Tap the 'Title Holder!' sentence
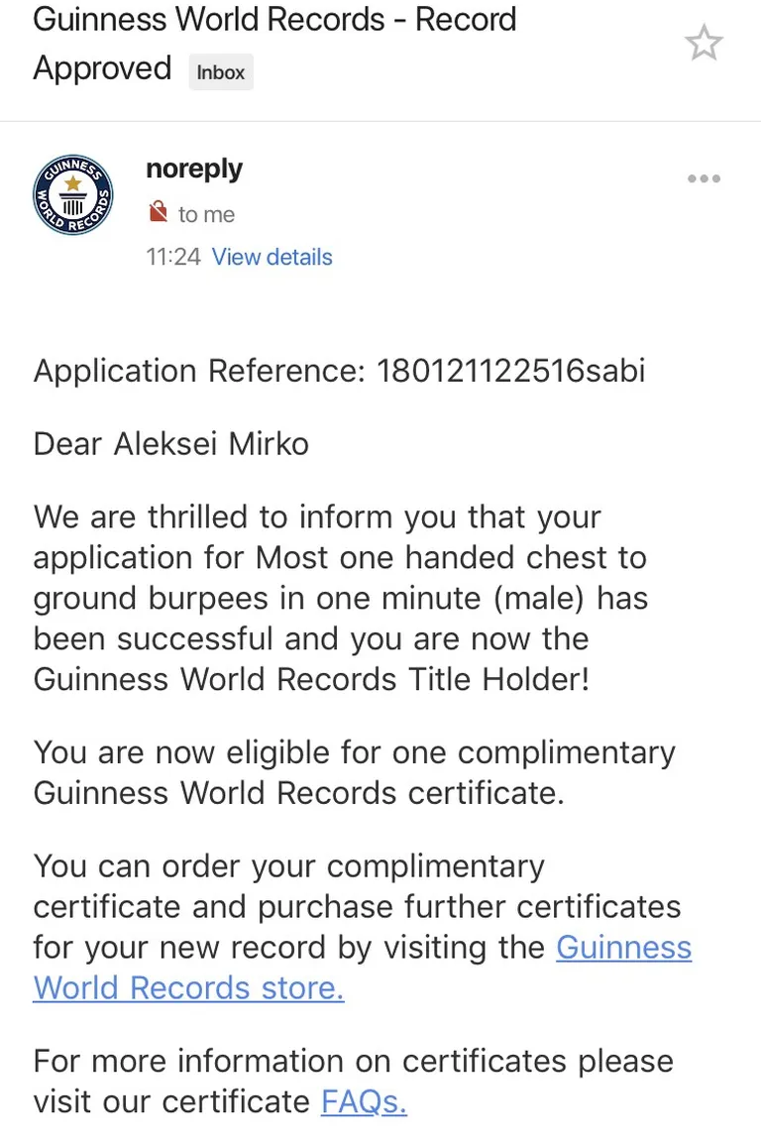This screenshot has width=761, height=1145. [498, 679]
